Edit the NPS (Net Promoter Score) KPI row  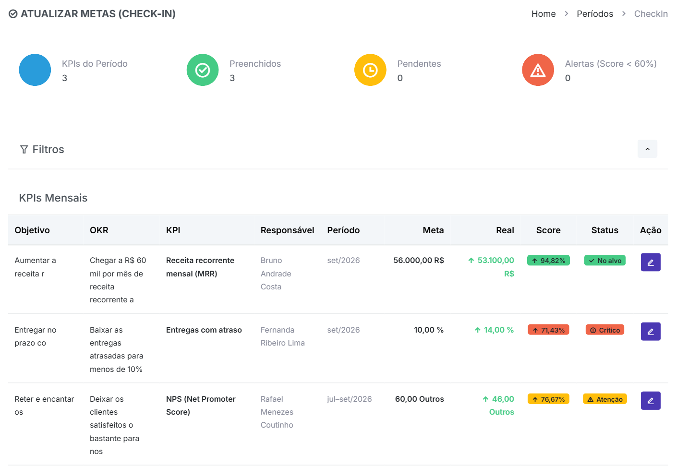pos(651,400)
